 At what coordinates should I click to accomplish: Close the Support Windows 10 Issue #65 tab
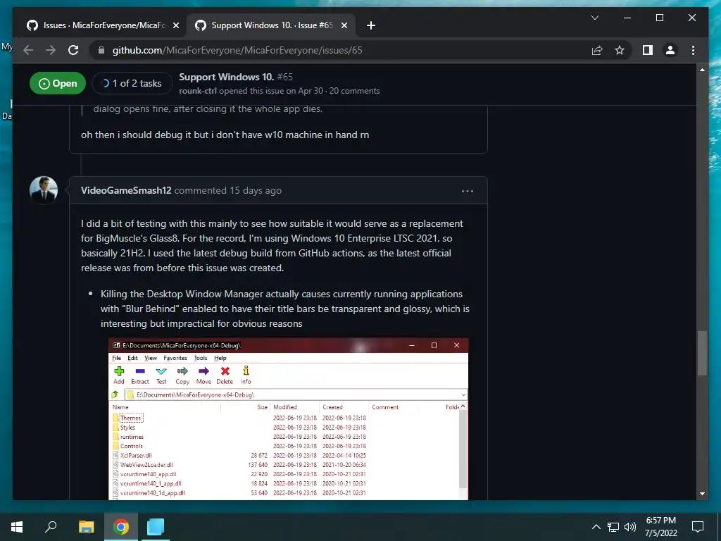click(x=344, y=26)
